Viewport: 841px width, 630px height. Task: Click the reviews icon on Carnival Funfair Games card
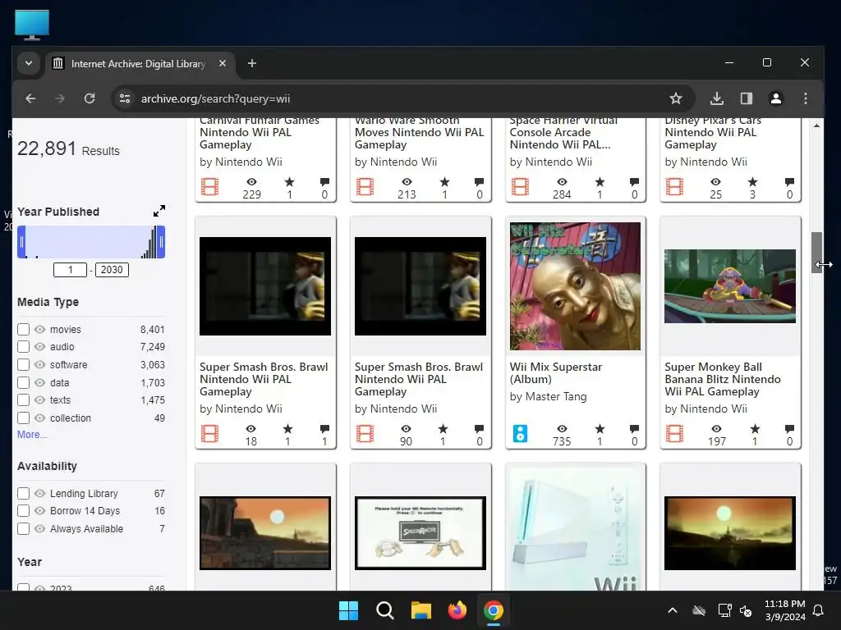point(324,182)
